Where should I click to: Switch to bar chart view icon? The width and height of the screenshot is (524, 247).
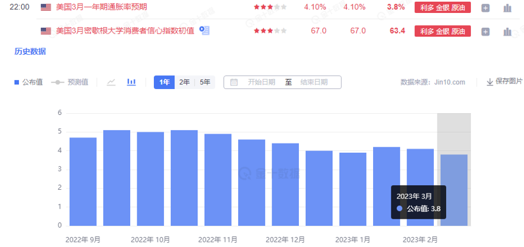coord(131,82)
